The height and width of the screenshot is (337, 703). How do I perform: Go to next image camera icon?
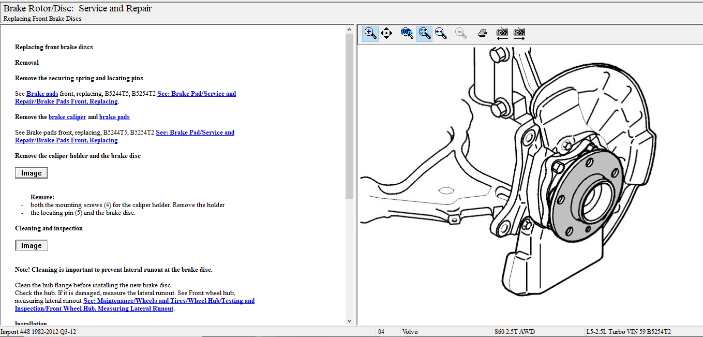click(519, 34)
